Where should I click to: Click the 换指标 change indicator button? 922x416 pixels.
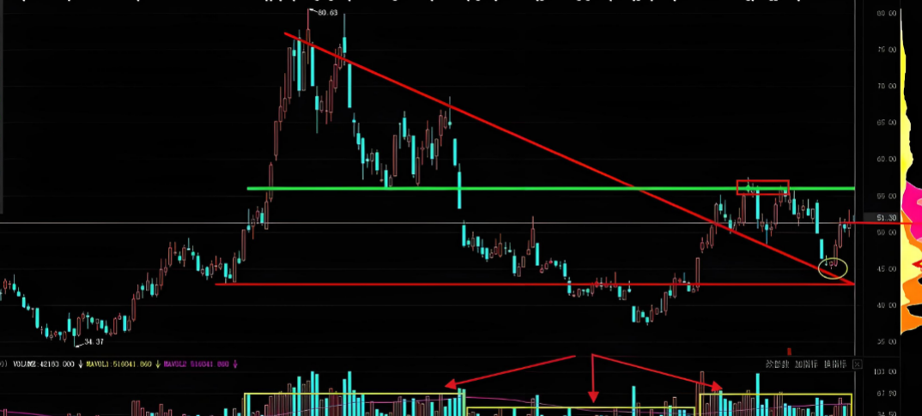[836, 364]
